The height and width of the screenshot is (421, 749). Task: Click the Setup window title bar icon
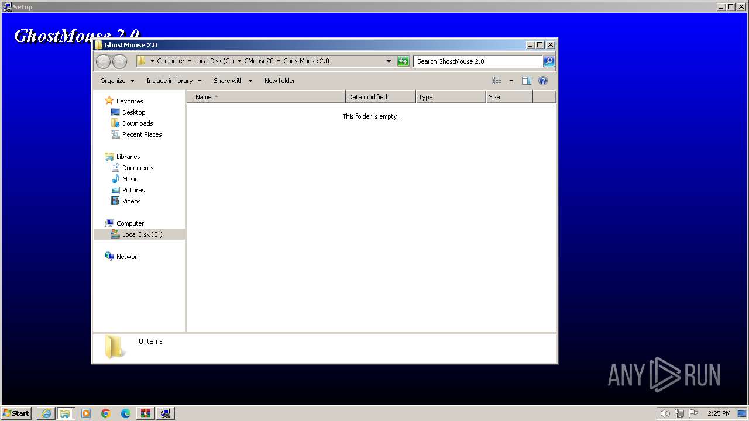pos(6,6)
